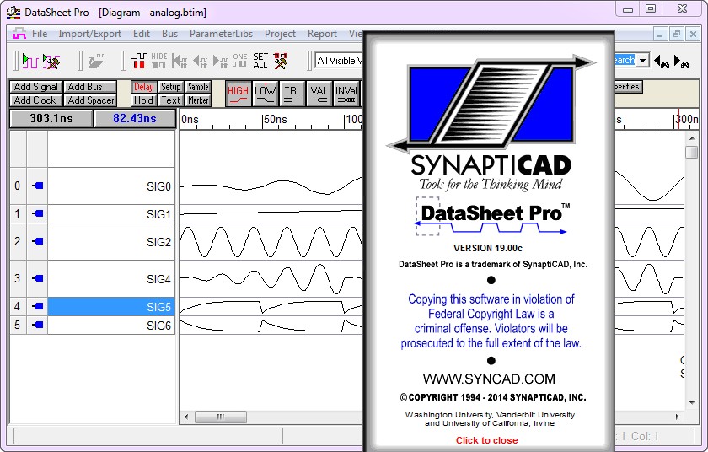
Task: Open the red waveform tools settings icon
Action: 281,61
